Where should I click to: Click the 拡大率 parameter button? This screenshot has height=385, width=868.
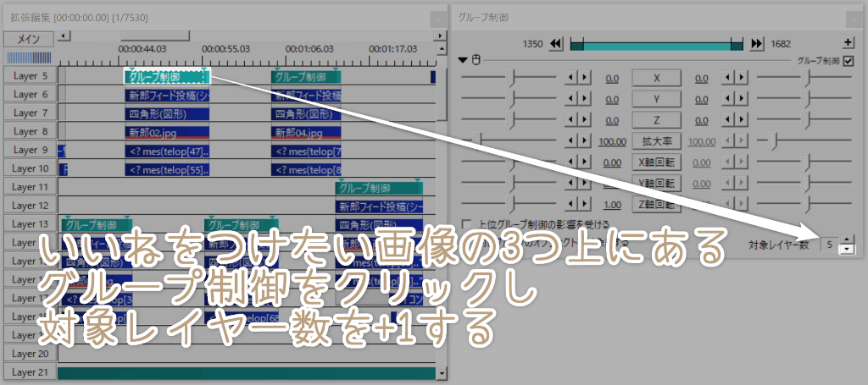(657, 141)
